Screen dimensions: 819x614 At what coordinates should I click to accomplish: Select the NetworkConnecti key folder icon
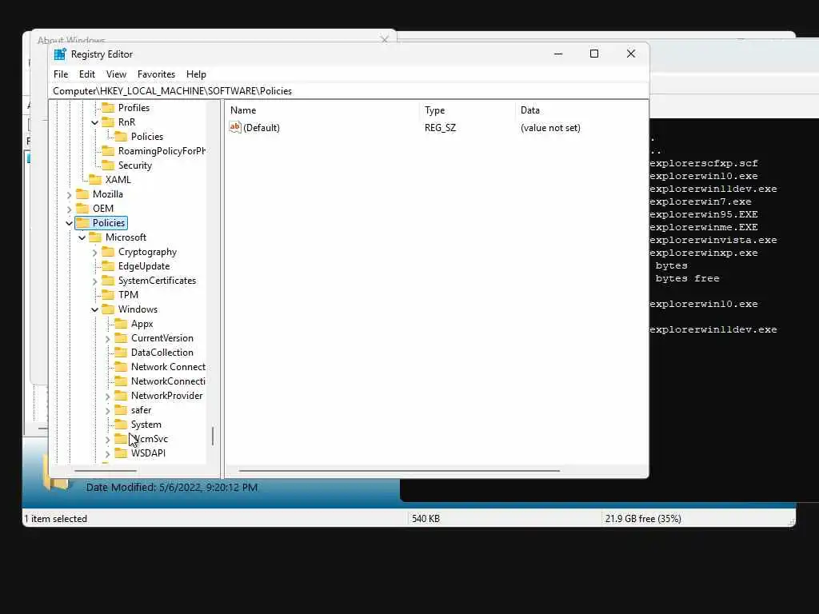[x=121, y=381]
